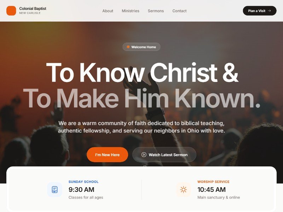
Task: Select Contact in the top navigation
Action: pyautogui.click(x=179, y=11)
